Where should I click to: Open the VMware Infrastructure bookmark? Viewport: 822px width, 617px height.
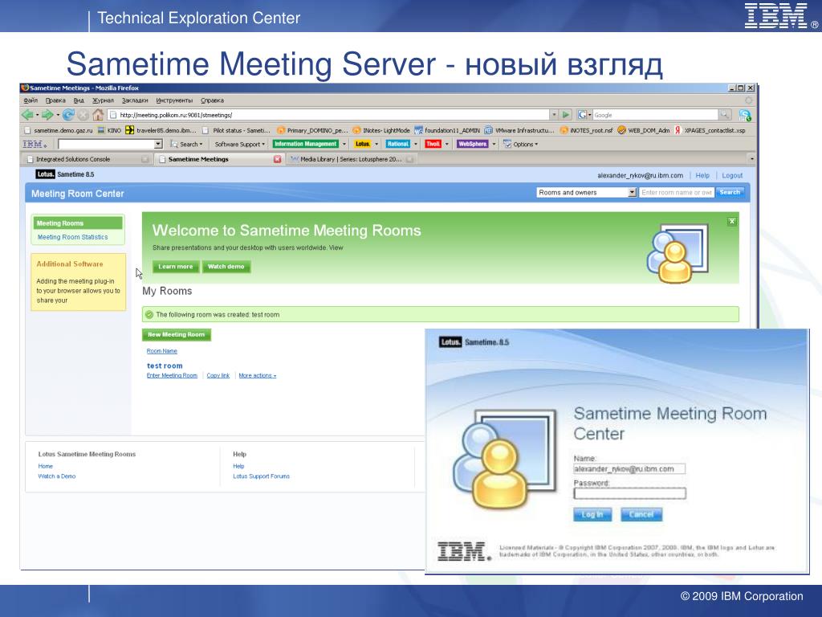(x=519, y=130)
